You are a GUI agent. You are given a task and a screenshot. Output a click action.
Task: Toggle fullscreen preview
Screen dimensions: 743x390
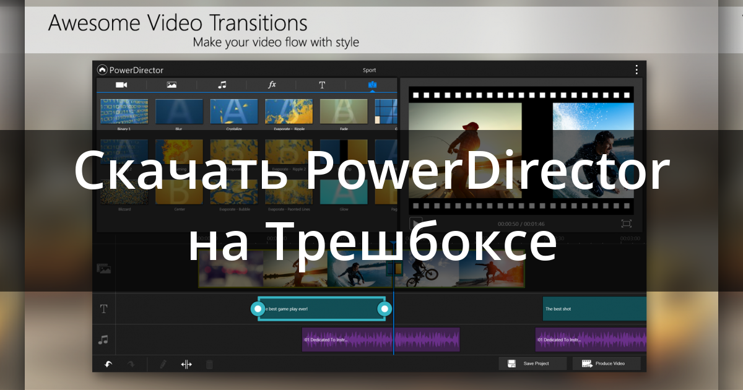click(626, 223)
